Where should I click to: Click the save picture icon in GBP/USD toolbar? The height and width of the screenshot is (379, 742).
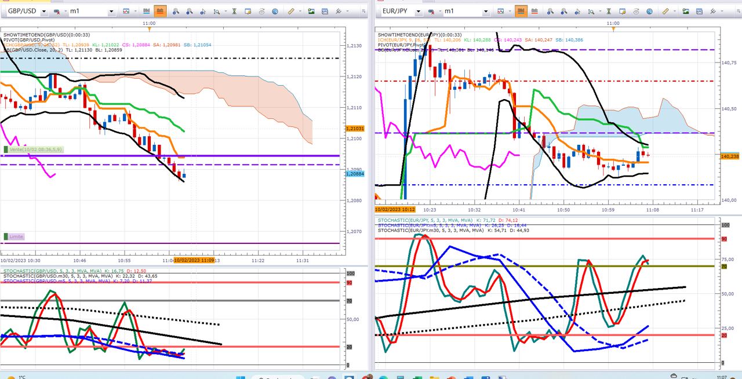(x=311, y=11)
